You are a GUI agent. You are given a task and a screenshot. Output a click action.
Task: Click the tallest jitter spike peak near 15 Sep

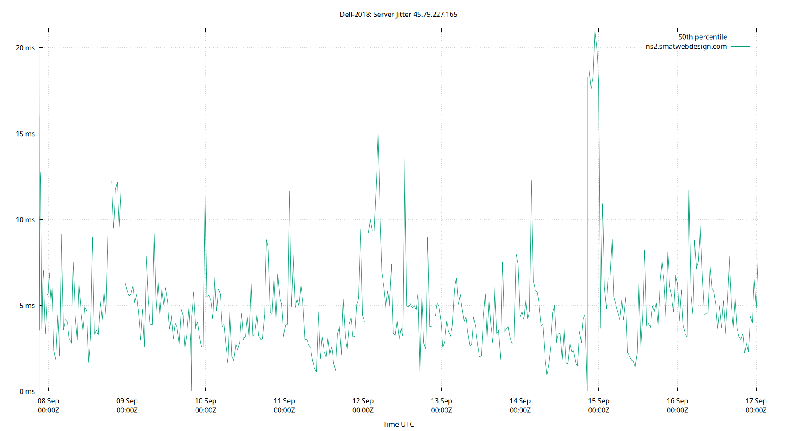pos(595,29)
